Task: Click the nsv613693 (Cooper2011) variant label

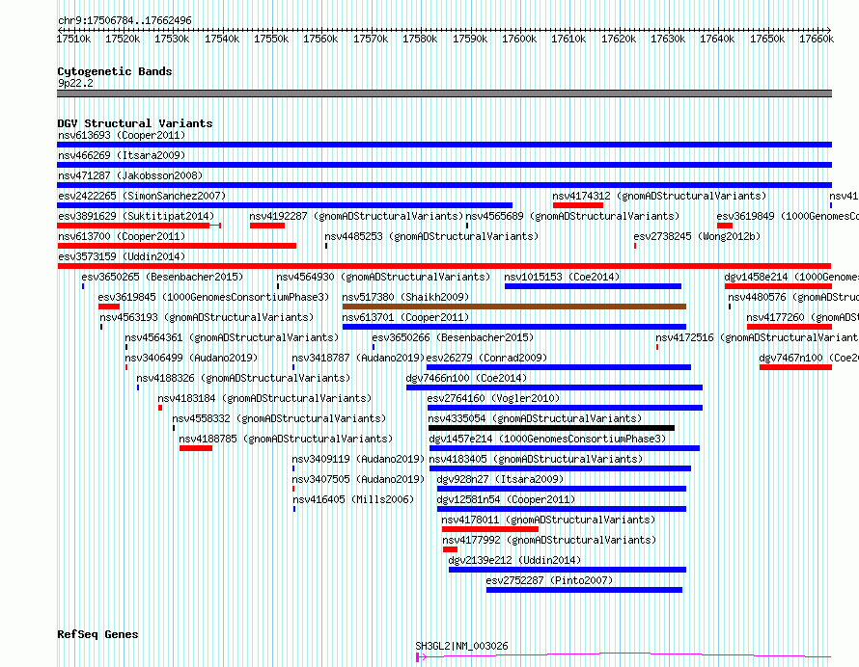Action: coord(122,135)
